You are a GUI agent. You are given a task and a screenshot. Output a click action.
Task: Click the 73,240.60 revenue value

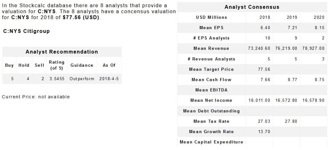point(259,48)
